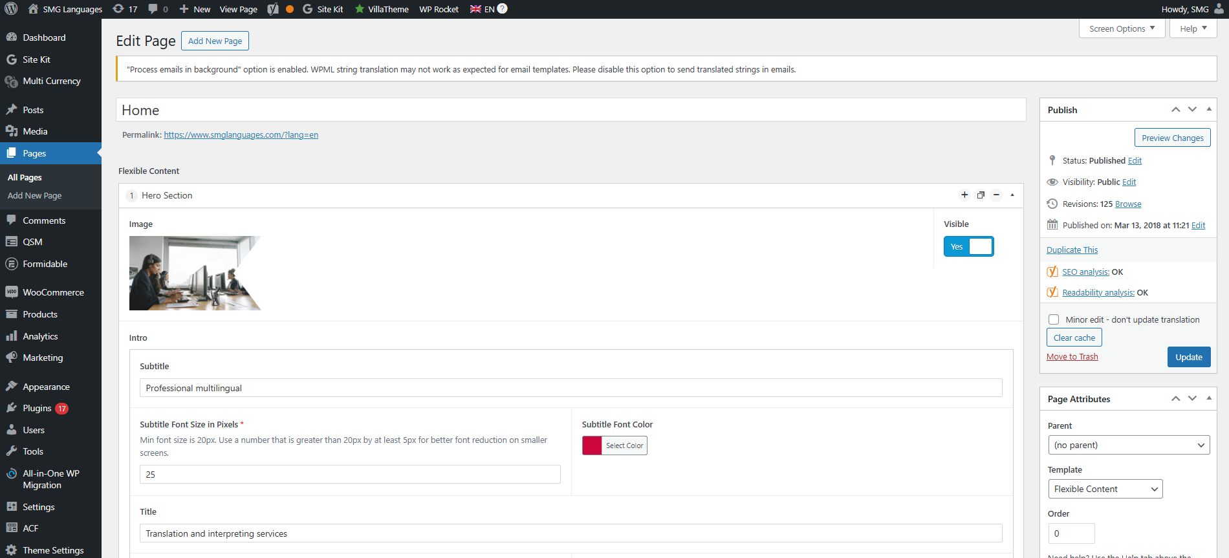Move Publish box down with chevron
The image size is (1229, 558).
click(x=1192, y=110)
